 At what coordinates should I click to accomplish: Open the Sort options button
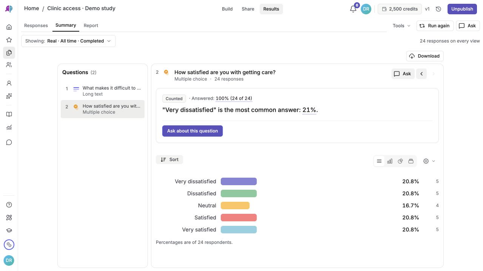(x=169, y=160)
